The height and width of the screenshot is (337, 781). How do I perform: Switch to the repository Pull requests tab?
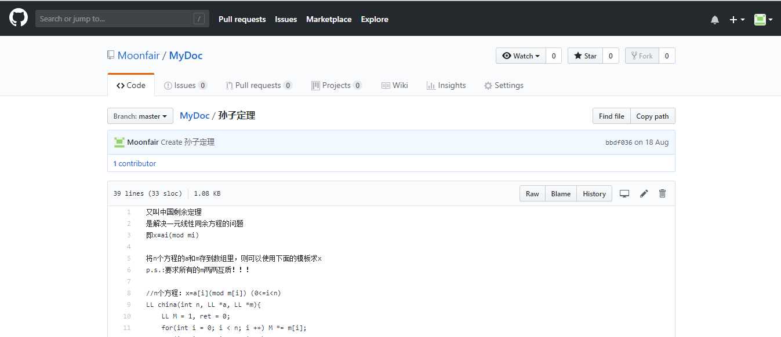(x=259, y=85)
